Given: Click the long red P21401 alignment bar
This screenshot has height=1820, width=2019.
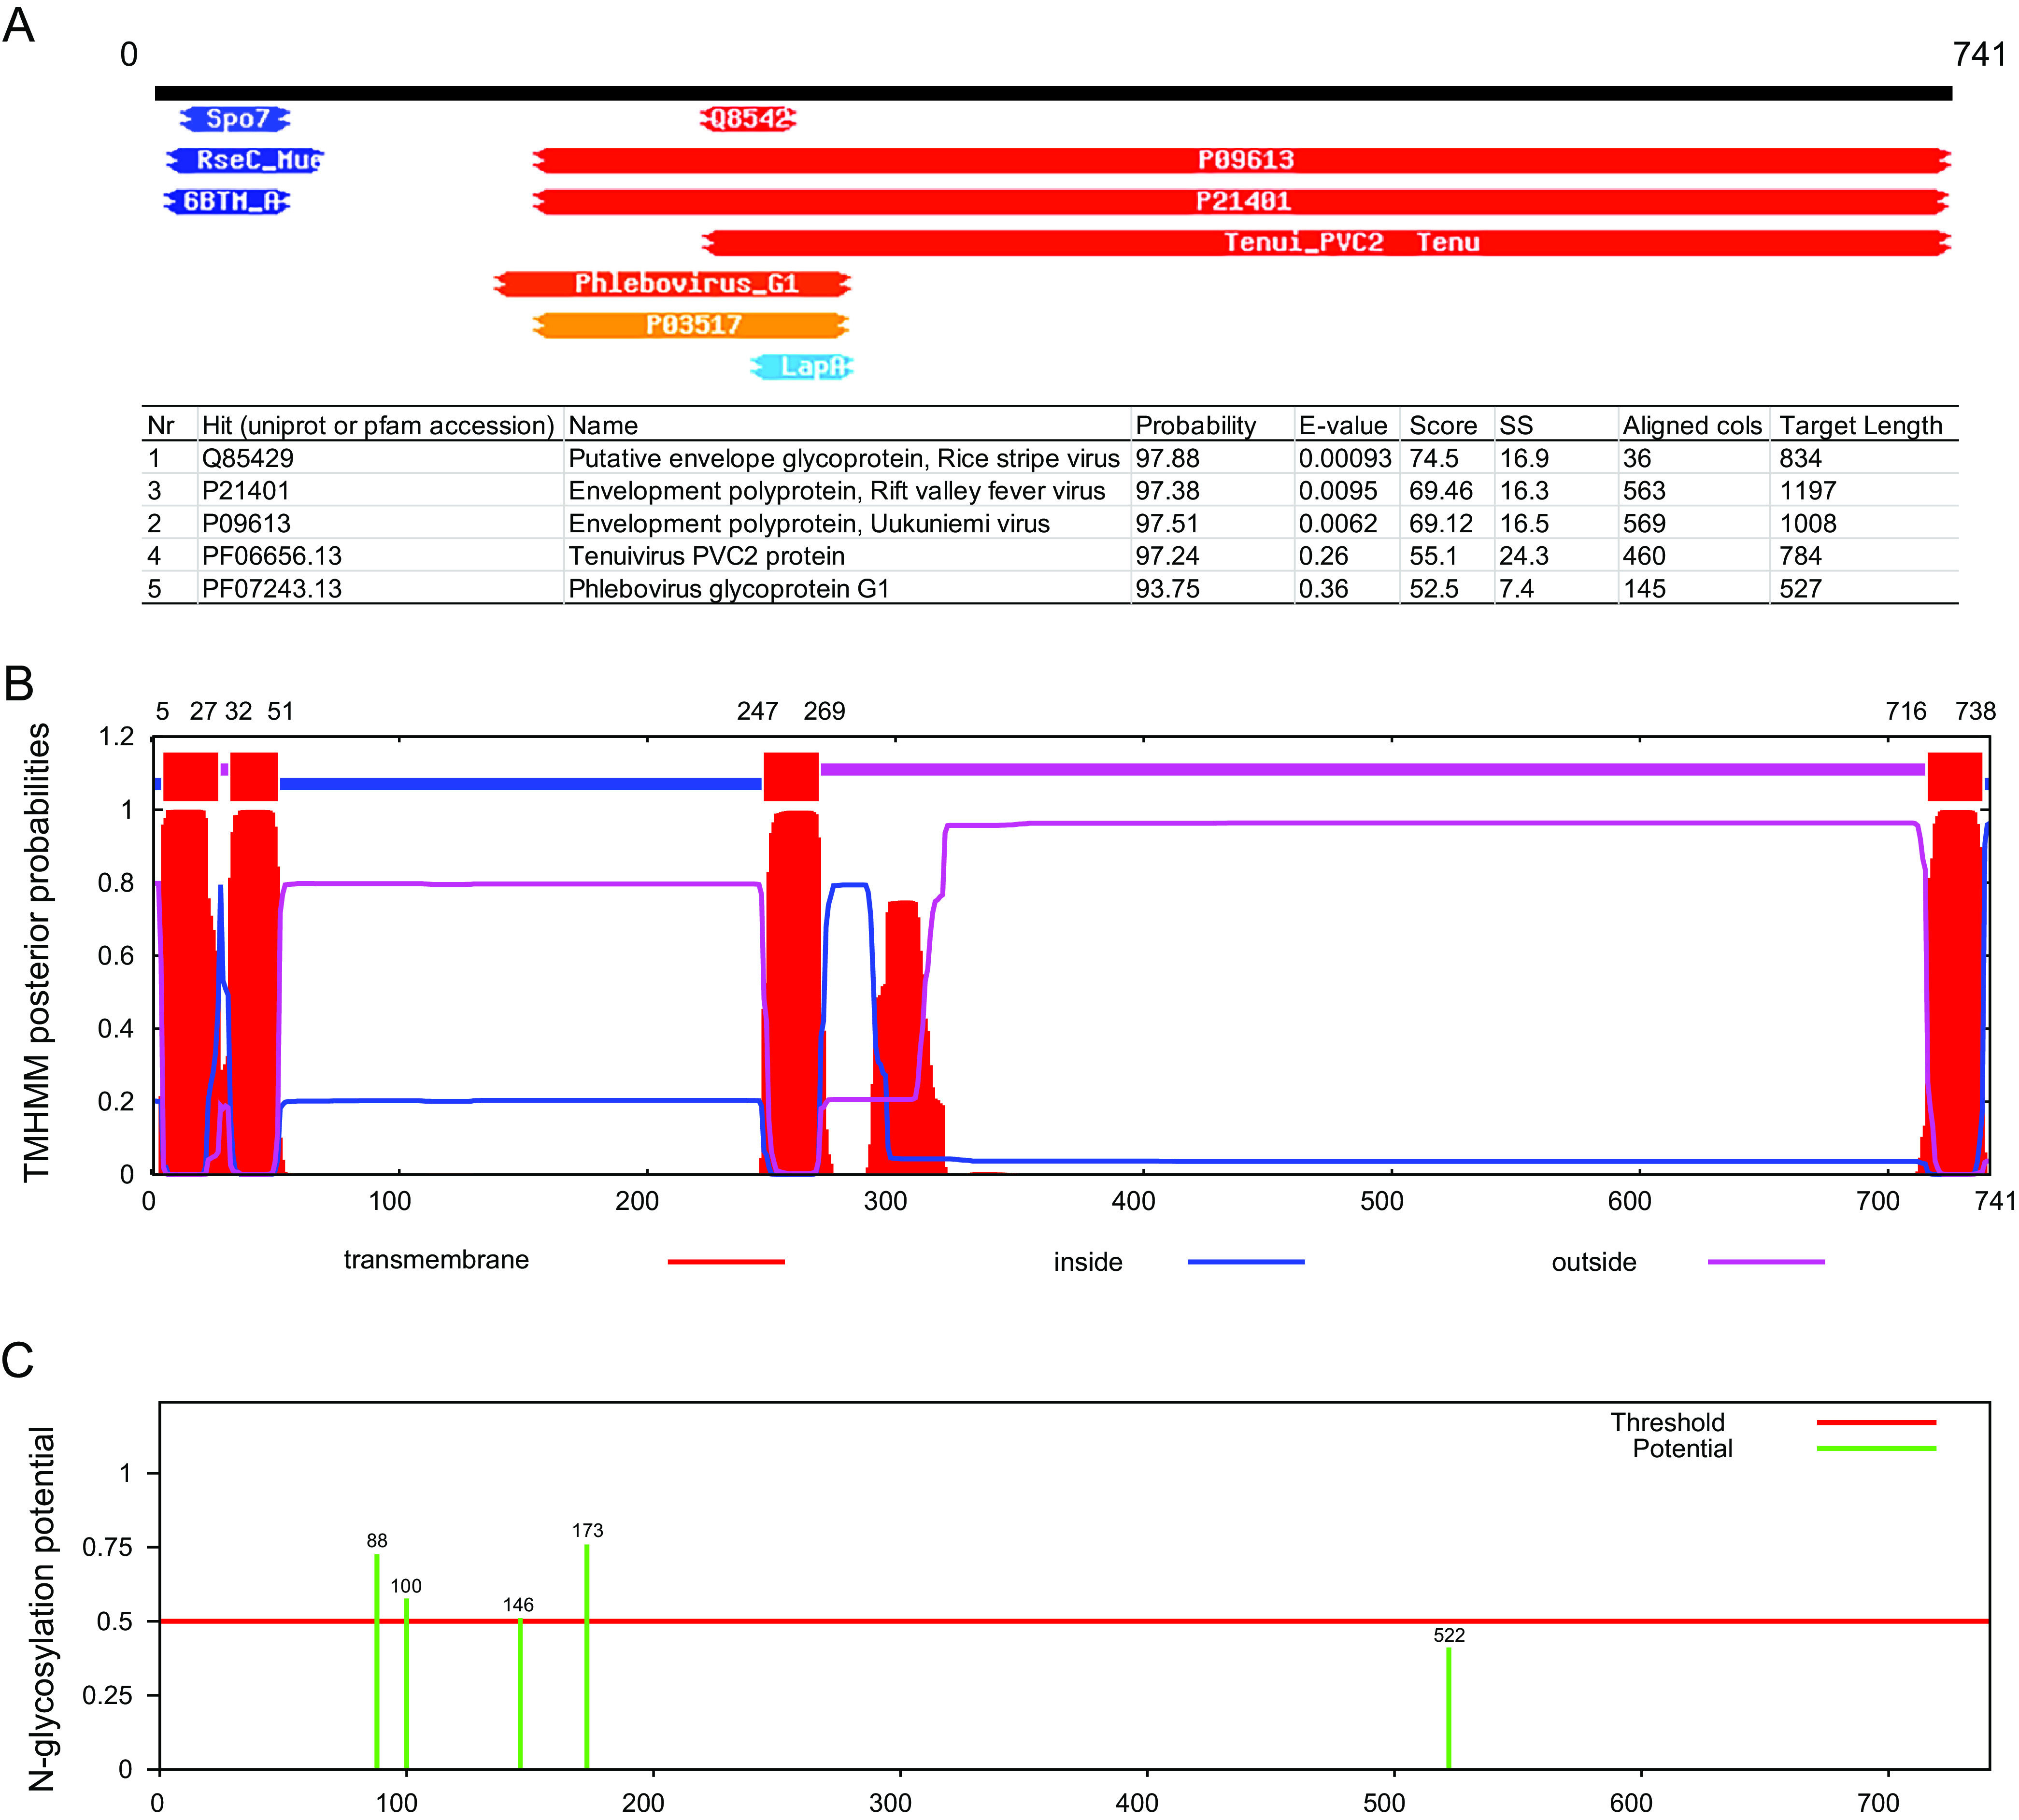Looking at the screenshot, I should pos(1242,201).
